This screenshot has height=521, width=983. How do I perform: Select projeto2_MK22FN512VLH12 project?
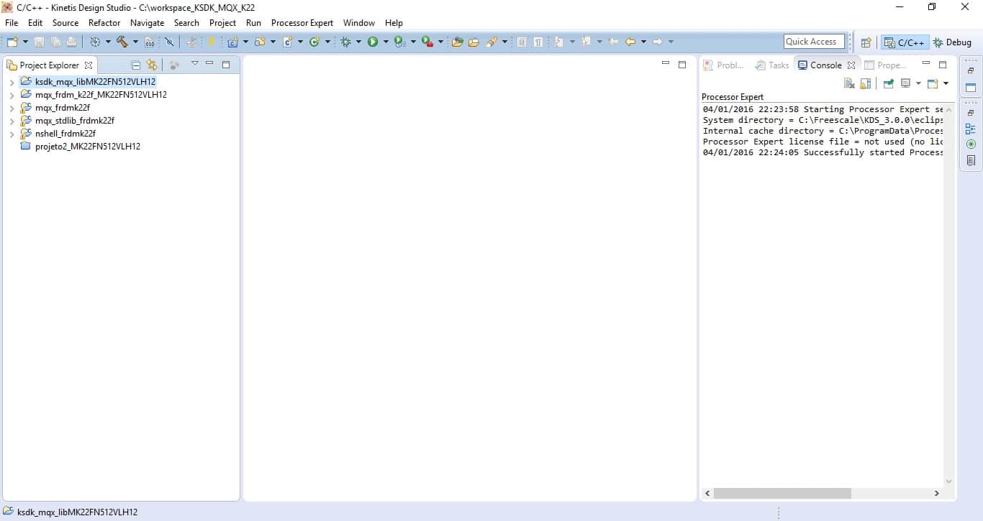pos(87,147)
